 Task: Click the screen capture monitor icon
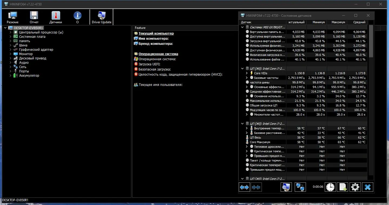tap(286, 187)
